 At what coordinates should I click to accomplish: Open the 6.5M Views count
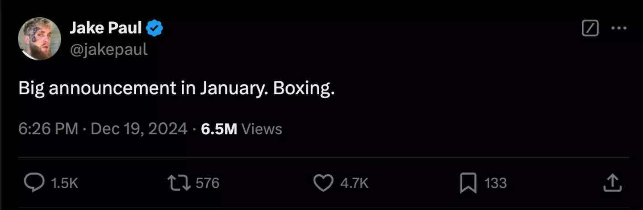(x=219, y=129)
